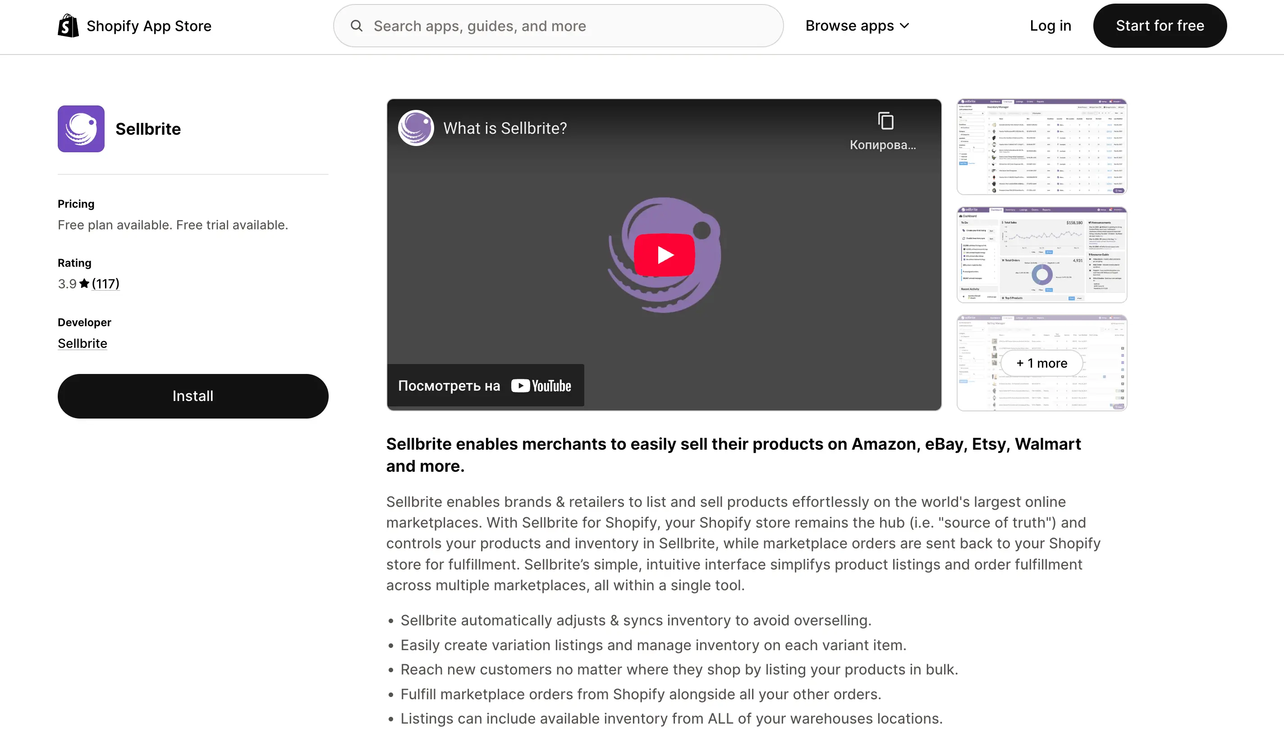The height and width of the screenshot is (729, 1284).
Task: Click the Shopify logo icon
Action: 68,25
